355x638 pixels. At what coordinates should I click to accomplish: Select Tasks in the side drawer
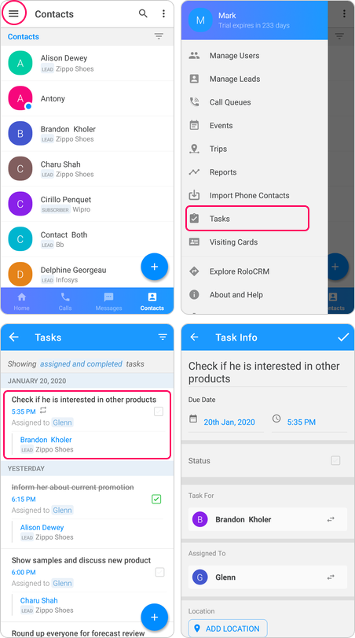[247, 219]
